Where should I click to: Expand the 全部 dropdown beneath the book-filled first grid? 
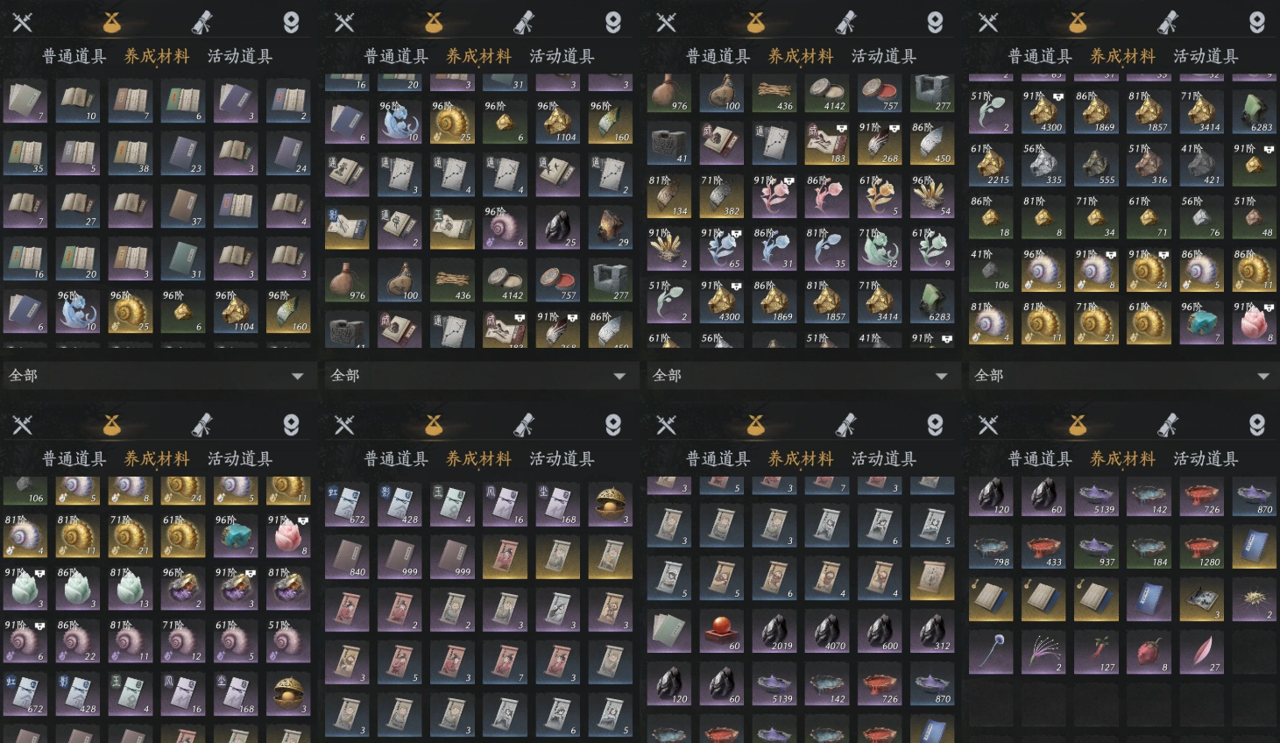point(157,375)
